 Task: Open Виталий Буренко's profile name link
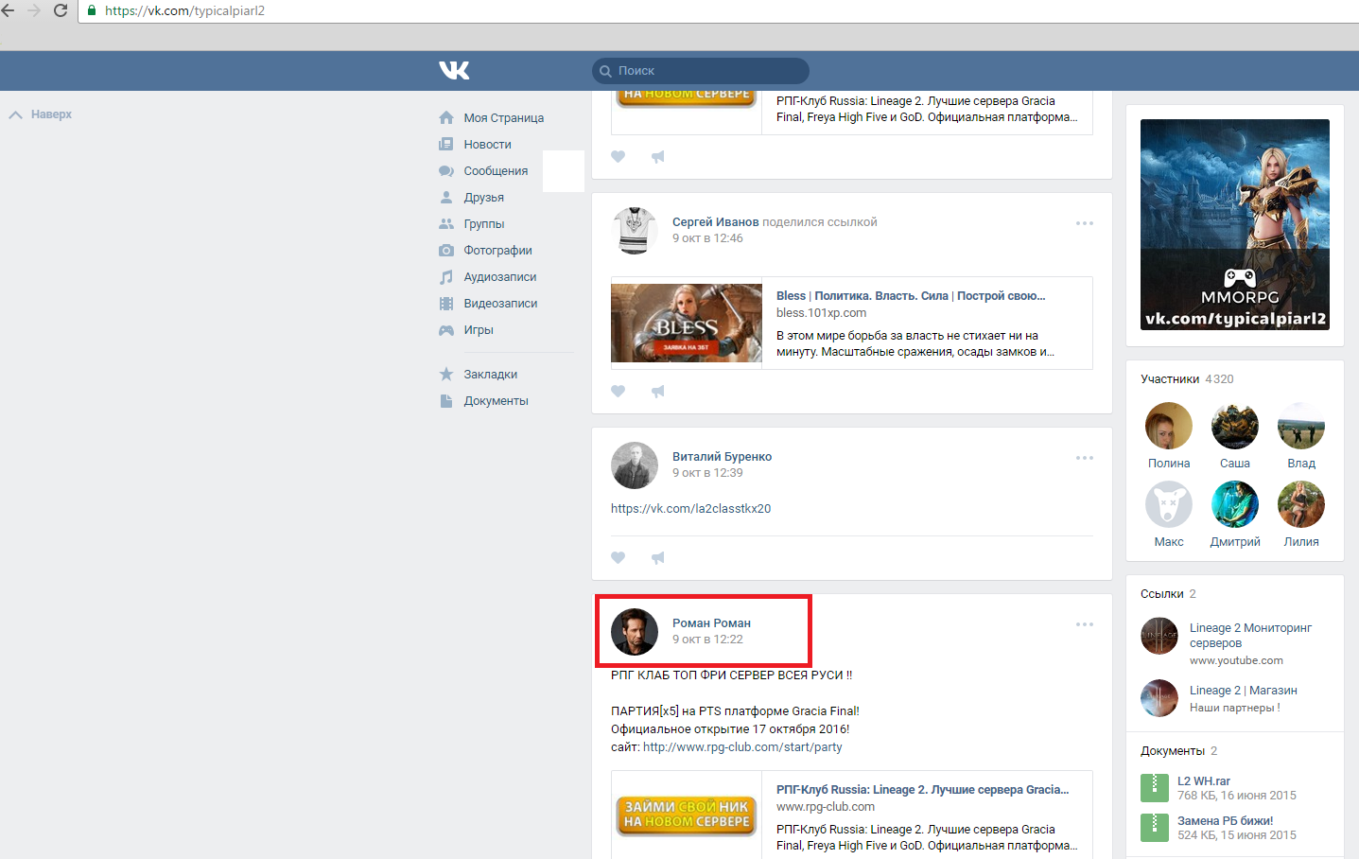tap(723, 457)
